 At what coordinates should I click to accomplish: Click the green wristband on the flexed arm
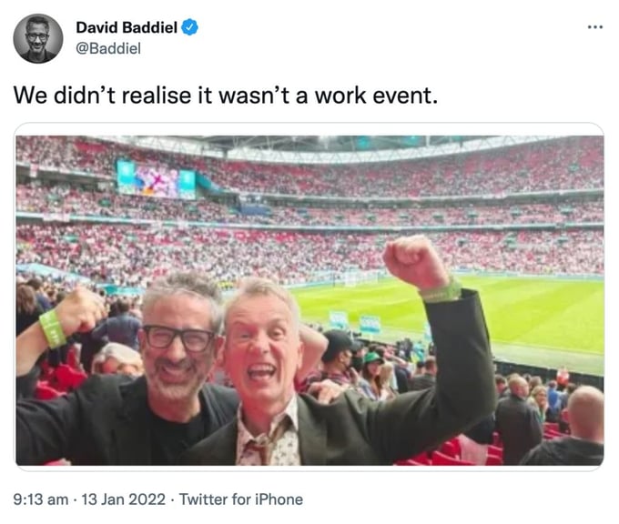[x=53, y=329]
